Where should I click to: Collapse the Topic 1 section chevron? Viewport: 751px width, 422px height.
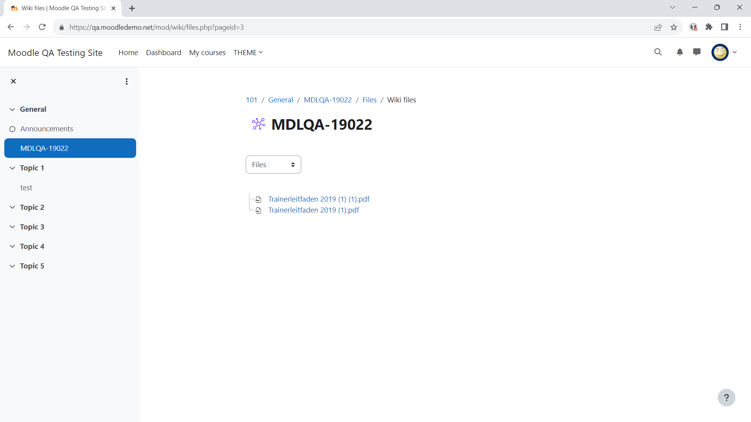tap(12, 168)
